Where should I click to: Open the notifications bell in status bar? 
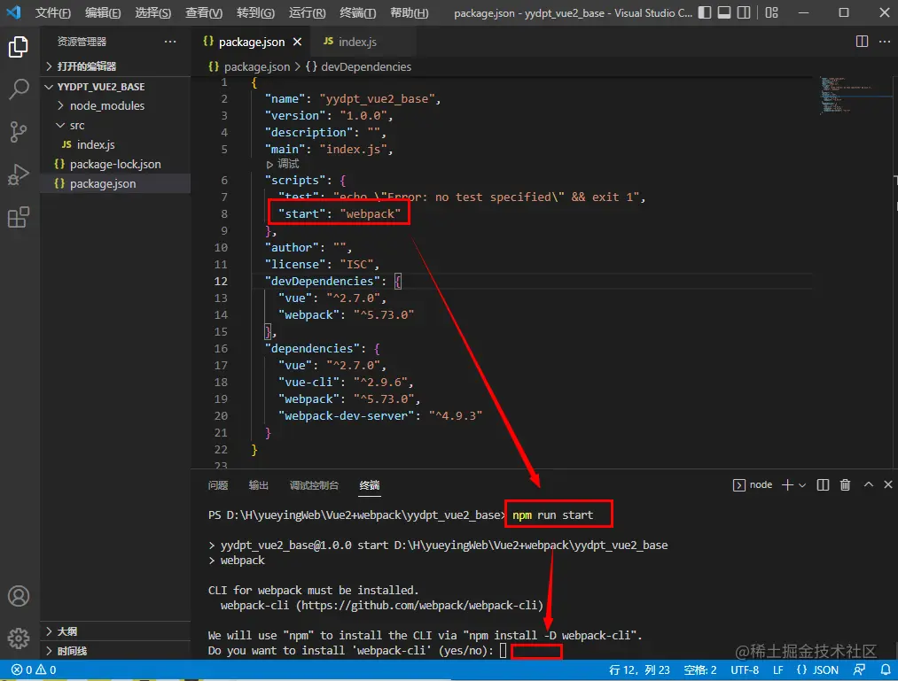coord(886,669)
